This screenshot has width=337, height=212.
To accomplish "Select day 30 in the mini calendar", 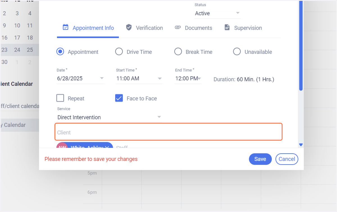I will (x=4, y=62).
